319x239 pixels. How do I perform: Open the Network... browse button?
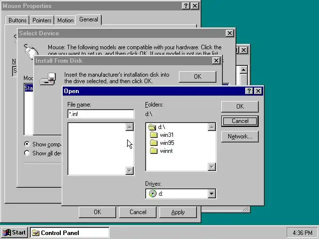[240, 136]
